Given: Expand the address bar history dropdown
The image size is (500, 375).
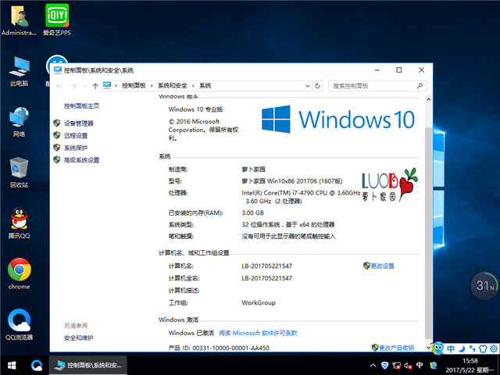Looking at the screenshot, I should [x=307, y=85].
